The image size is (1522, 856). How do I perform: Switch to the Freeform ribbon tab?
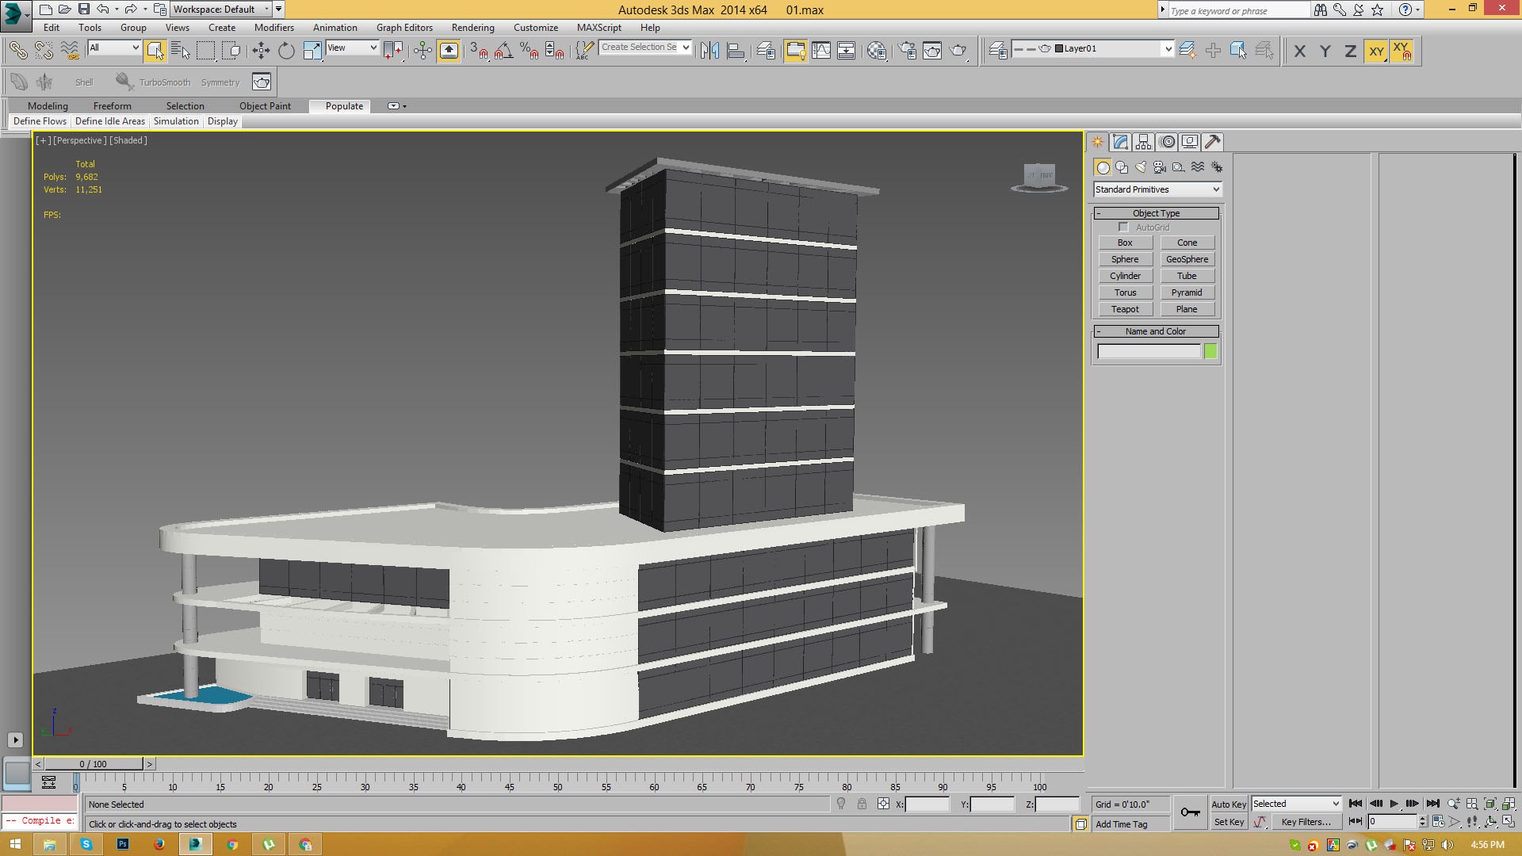112,106
